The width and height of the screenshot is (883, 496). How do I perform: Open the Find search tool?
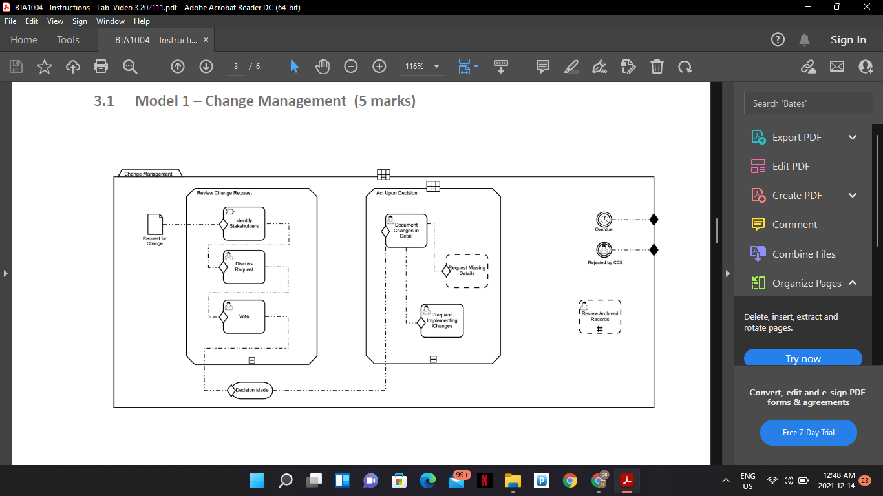click(130, 67)
